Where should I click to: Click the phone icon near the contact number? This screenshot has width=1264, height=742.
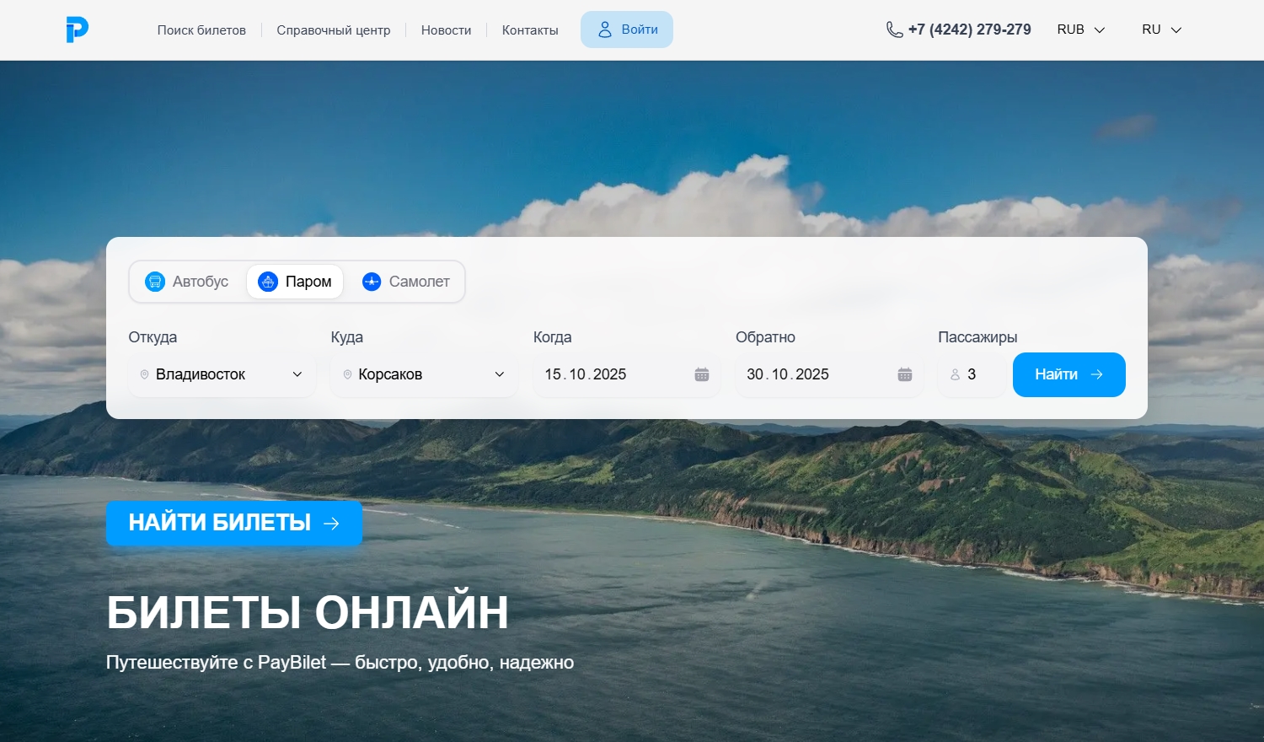pyautogui.click(x=892, y=29)
